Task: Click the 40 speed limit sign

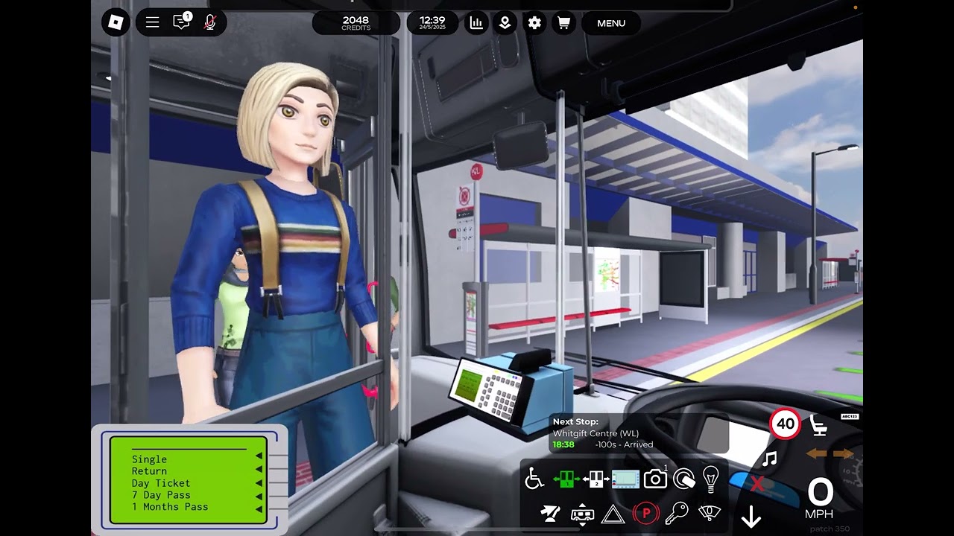Action: [x=786, y=424]
